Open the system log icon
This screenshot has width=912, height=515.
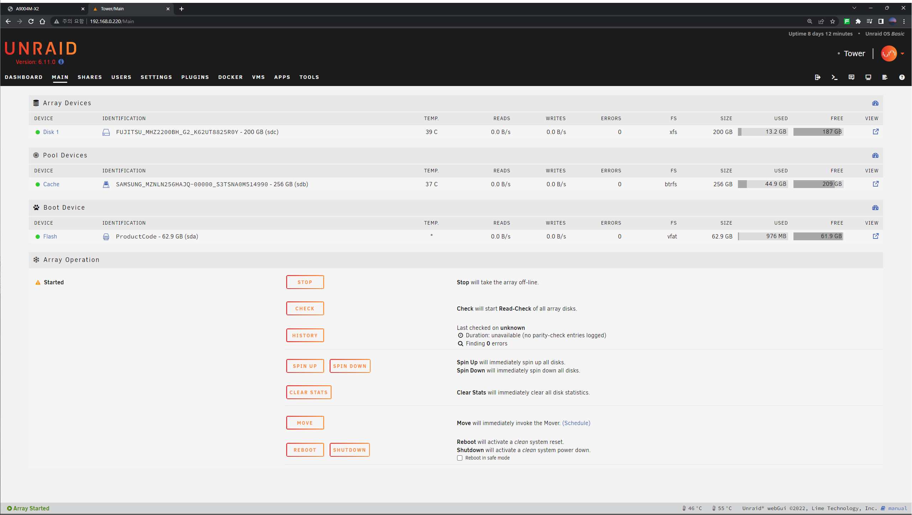(885, 77)
